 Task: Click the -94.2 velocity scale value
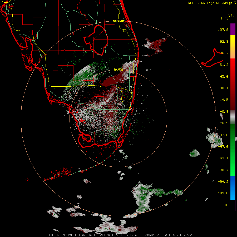coord(223,181)
